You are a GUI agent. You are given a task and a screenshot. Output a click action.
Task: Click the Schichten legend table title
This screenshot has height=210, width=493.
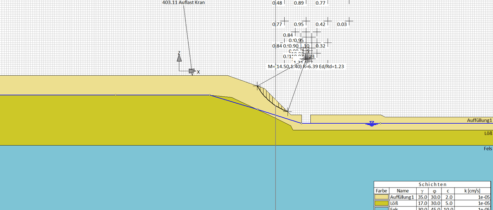coord(433,184)
